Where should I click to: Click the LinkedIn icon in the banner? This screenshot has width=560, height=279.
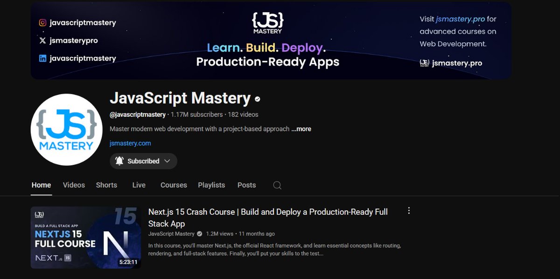[42, 58]
